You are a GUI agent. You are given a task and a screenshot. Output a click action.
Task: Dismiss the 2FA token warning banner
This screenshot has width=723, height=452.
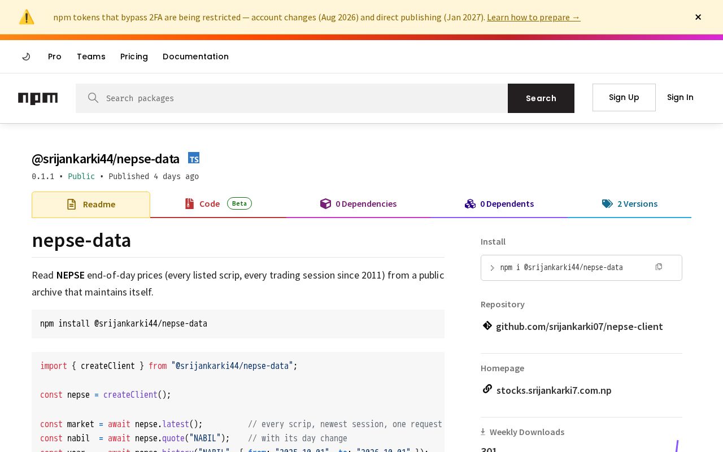pos(698,17)
